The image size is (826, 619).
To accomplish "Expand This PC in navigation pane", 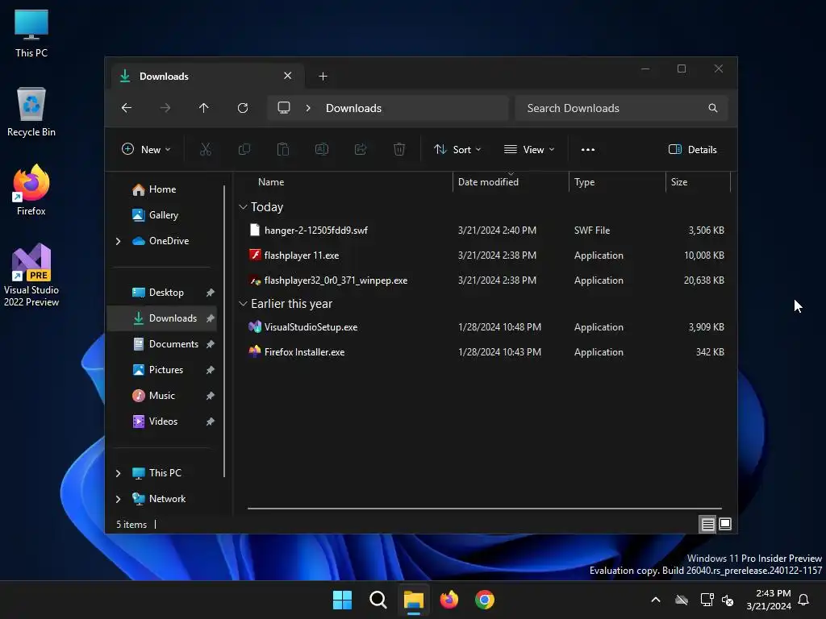I will pos(118,473).
